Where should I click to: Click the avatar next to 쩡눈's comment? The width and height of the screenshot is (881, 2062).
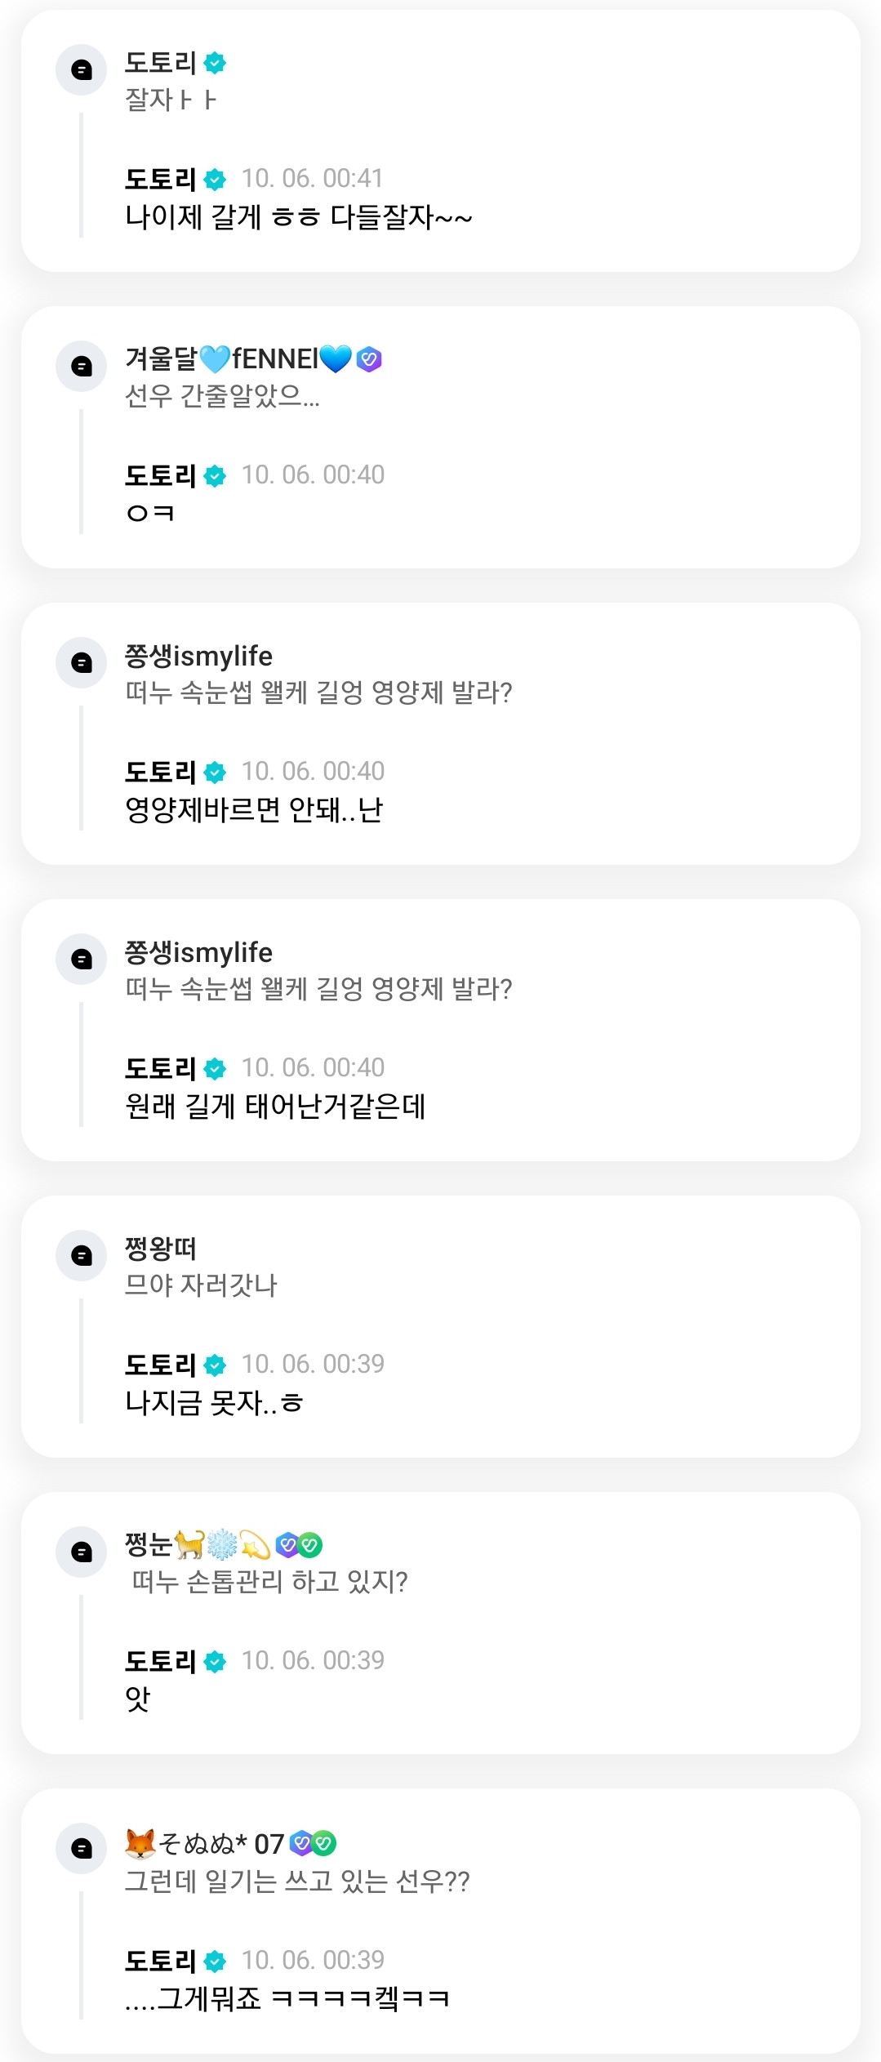coord(81,1552)
